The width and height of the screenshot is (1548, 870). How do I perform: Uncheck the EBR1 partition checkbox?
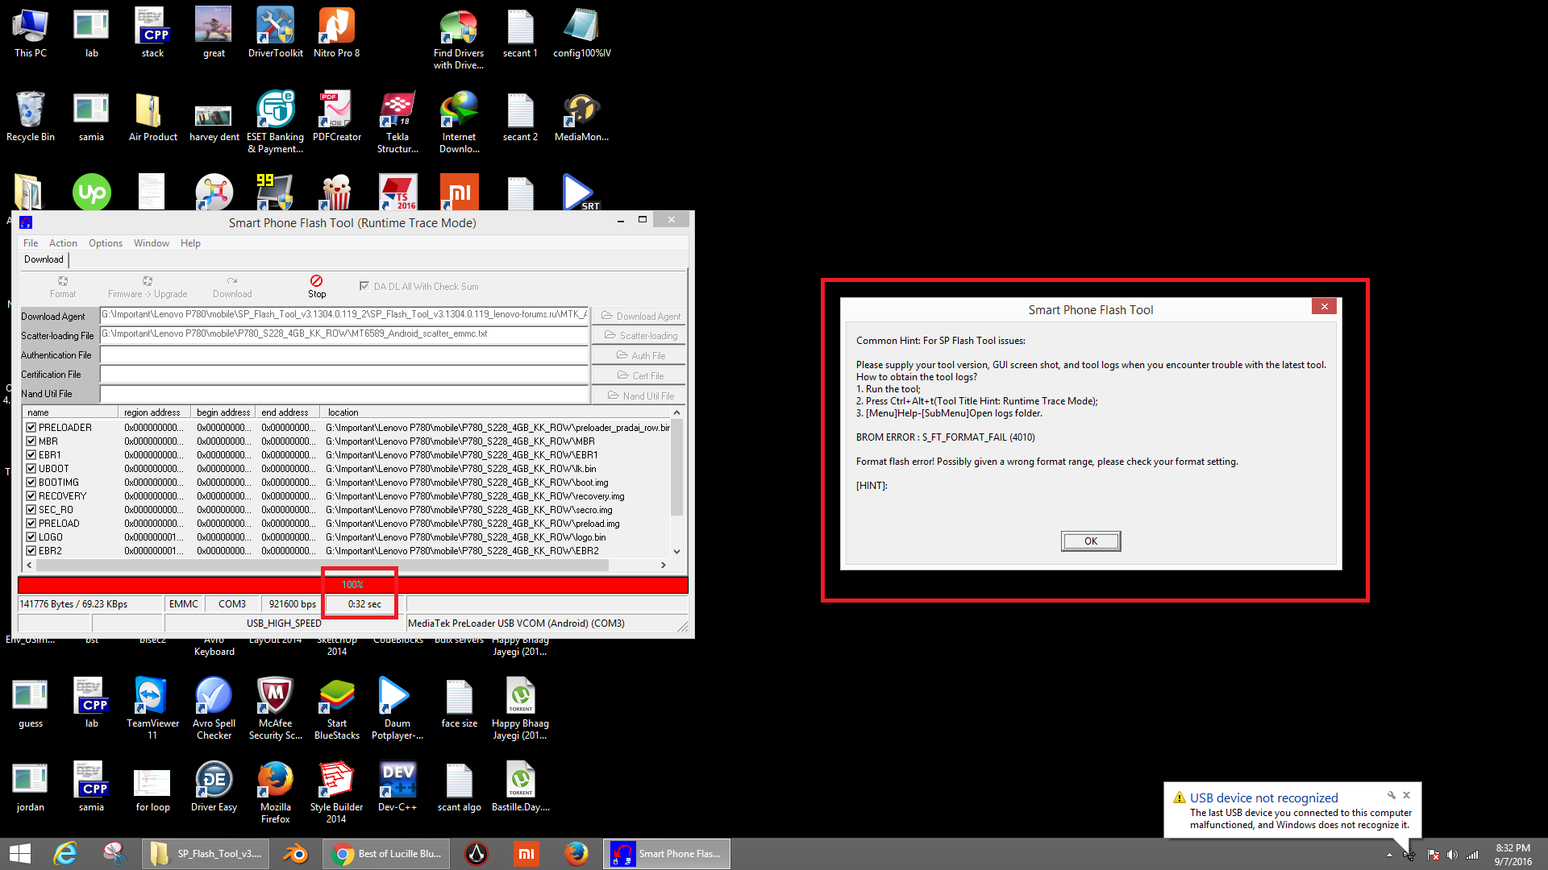click(31, 455)
